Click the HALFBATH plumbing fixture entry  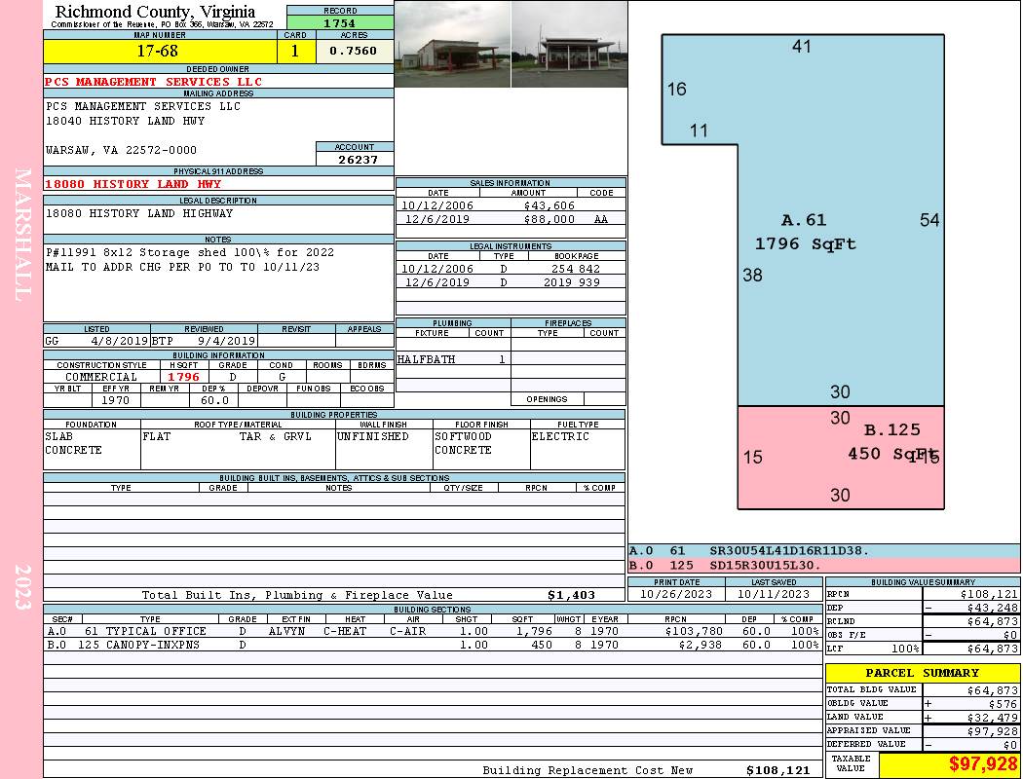pyautogui.click(x=426, y=359)
